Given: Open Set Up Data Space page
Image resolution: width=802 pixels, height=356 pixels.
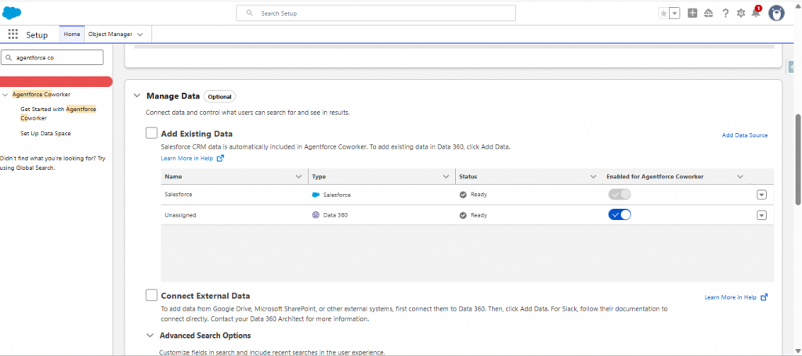Looking at the screenshot, I should [45, 133].
